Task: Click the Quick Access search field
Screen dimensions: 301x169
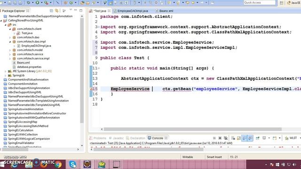Action: (260, 2)
